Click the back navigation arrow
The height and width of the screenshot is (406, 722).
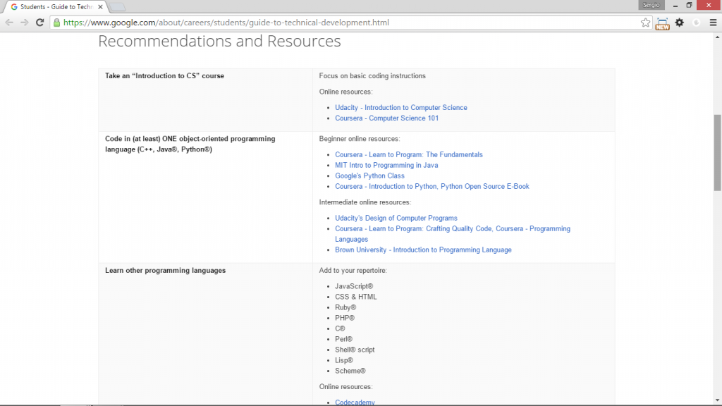[9, 22]
